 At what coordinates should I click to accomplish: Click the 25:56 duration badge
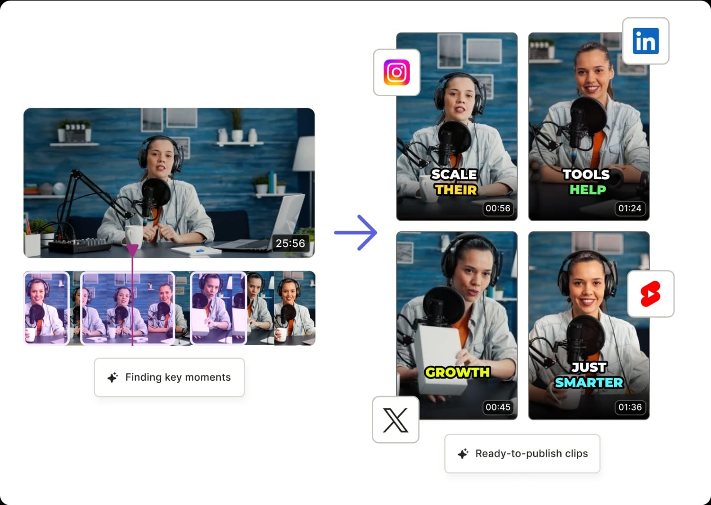tap(290, 243)
